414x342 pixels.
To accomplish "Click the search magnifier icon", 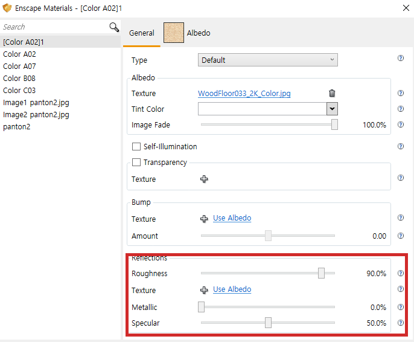I will coord(114,27).
